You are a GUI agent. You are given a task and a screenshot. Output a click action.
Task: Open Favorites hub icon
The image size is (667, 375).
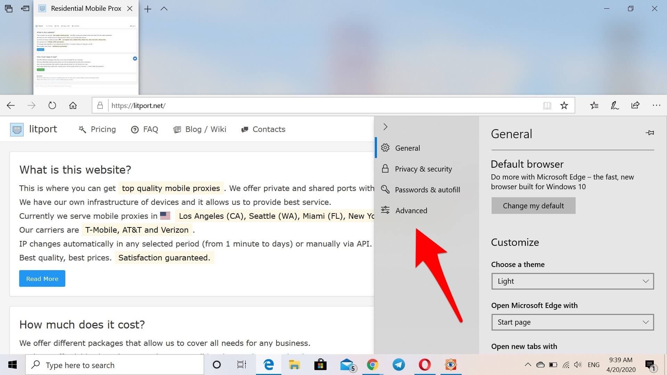(x=594, y=106)
